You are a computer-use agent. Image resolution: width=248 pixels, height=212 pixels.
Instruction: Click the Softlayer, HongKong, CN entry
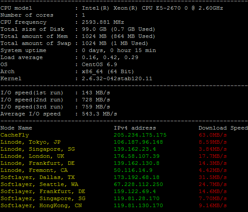(x=41, y=206)
